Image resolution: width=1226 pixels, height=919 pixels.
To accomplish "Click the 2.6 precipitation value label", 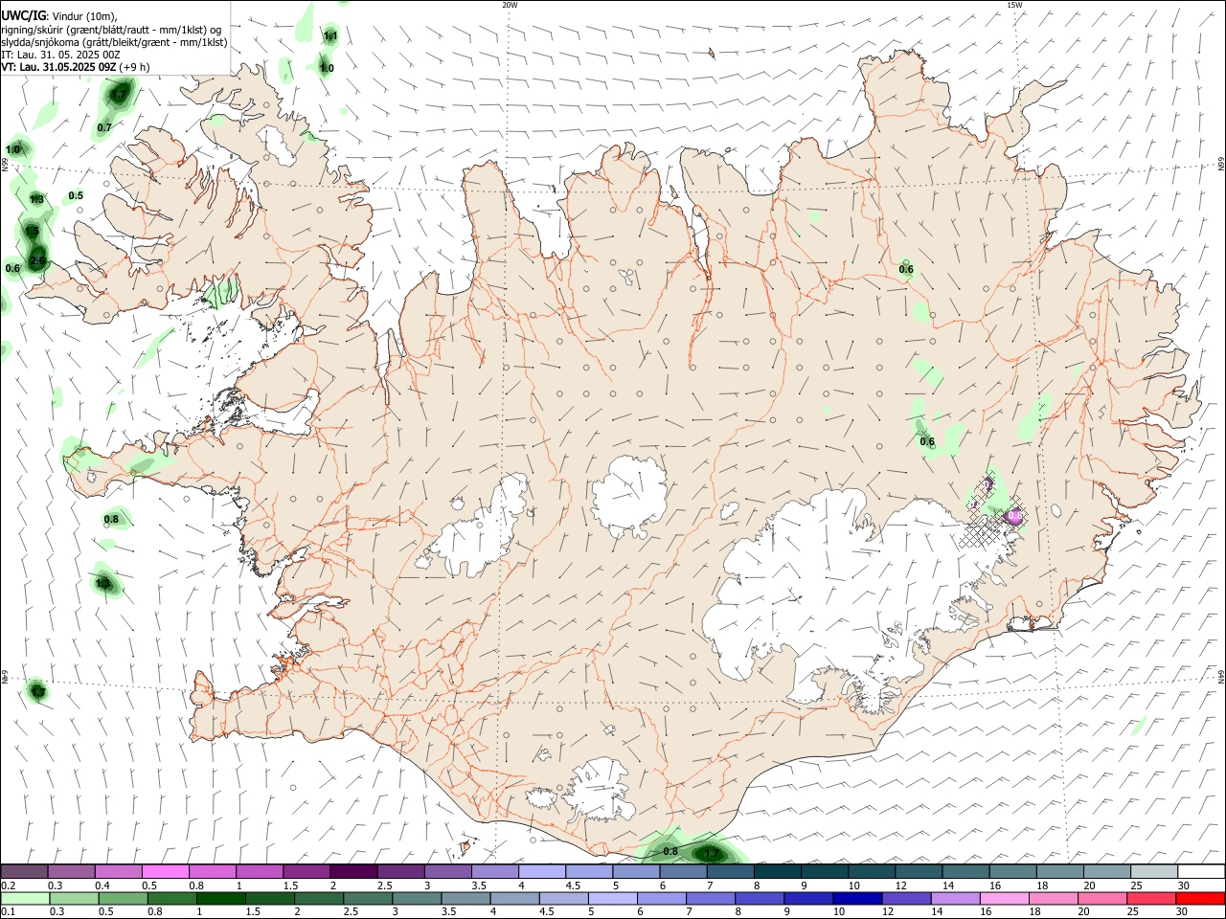I will coord(37,260).
